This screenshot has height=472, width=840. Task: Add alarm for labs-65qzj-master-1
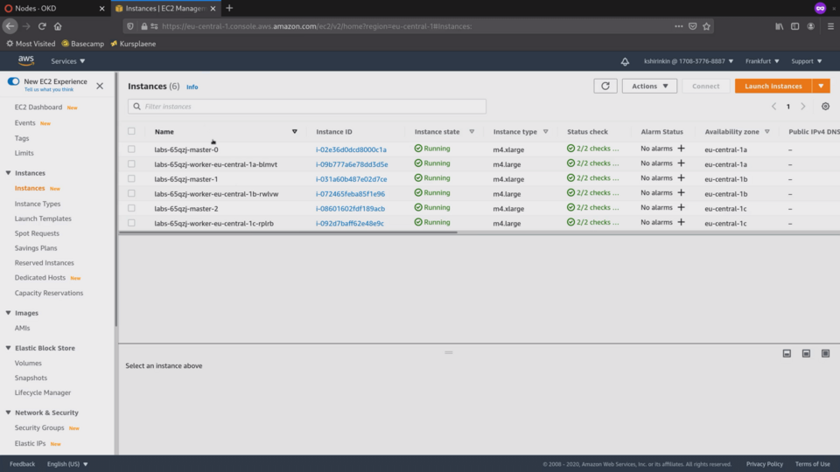pyautogui.click(x=681, y=177)
